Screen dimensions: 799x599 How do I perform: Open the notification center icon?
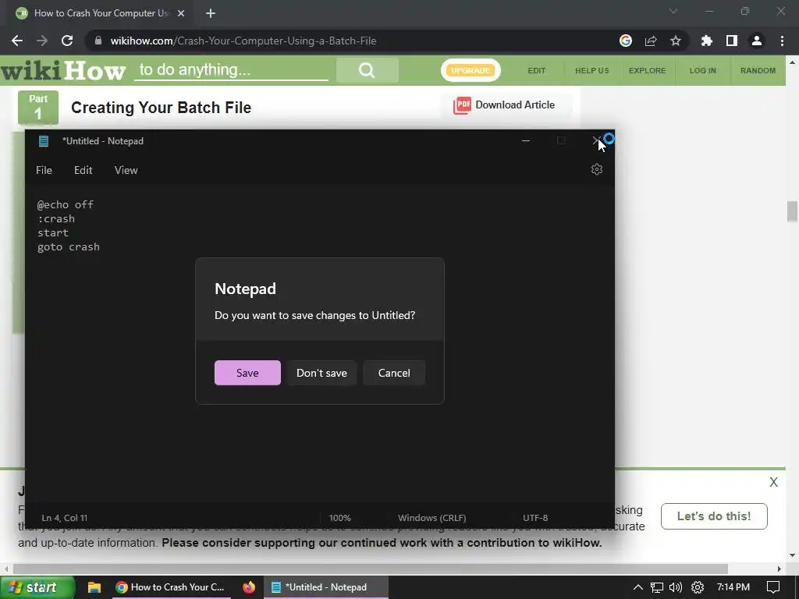773,587
